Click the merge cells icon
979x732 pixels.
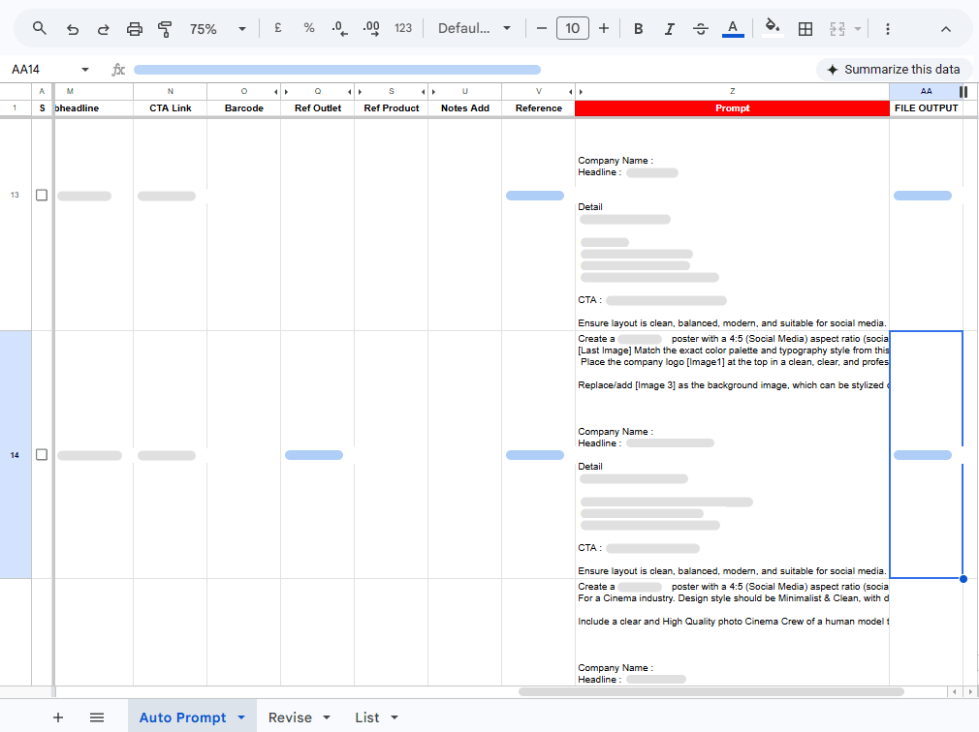click(837, 29)
